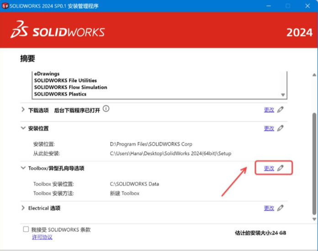318x251 pixels.
Task: Click 更改 link for Electrical 选项
Action: click(x=269, y=208)
